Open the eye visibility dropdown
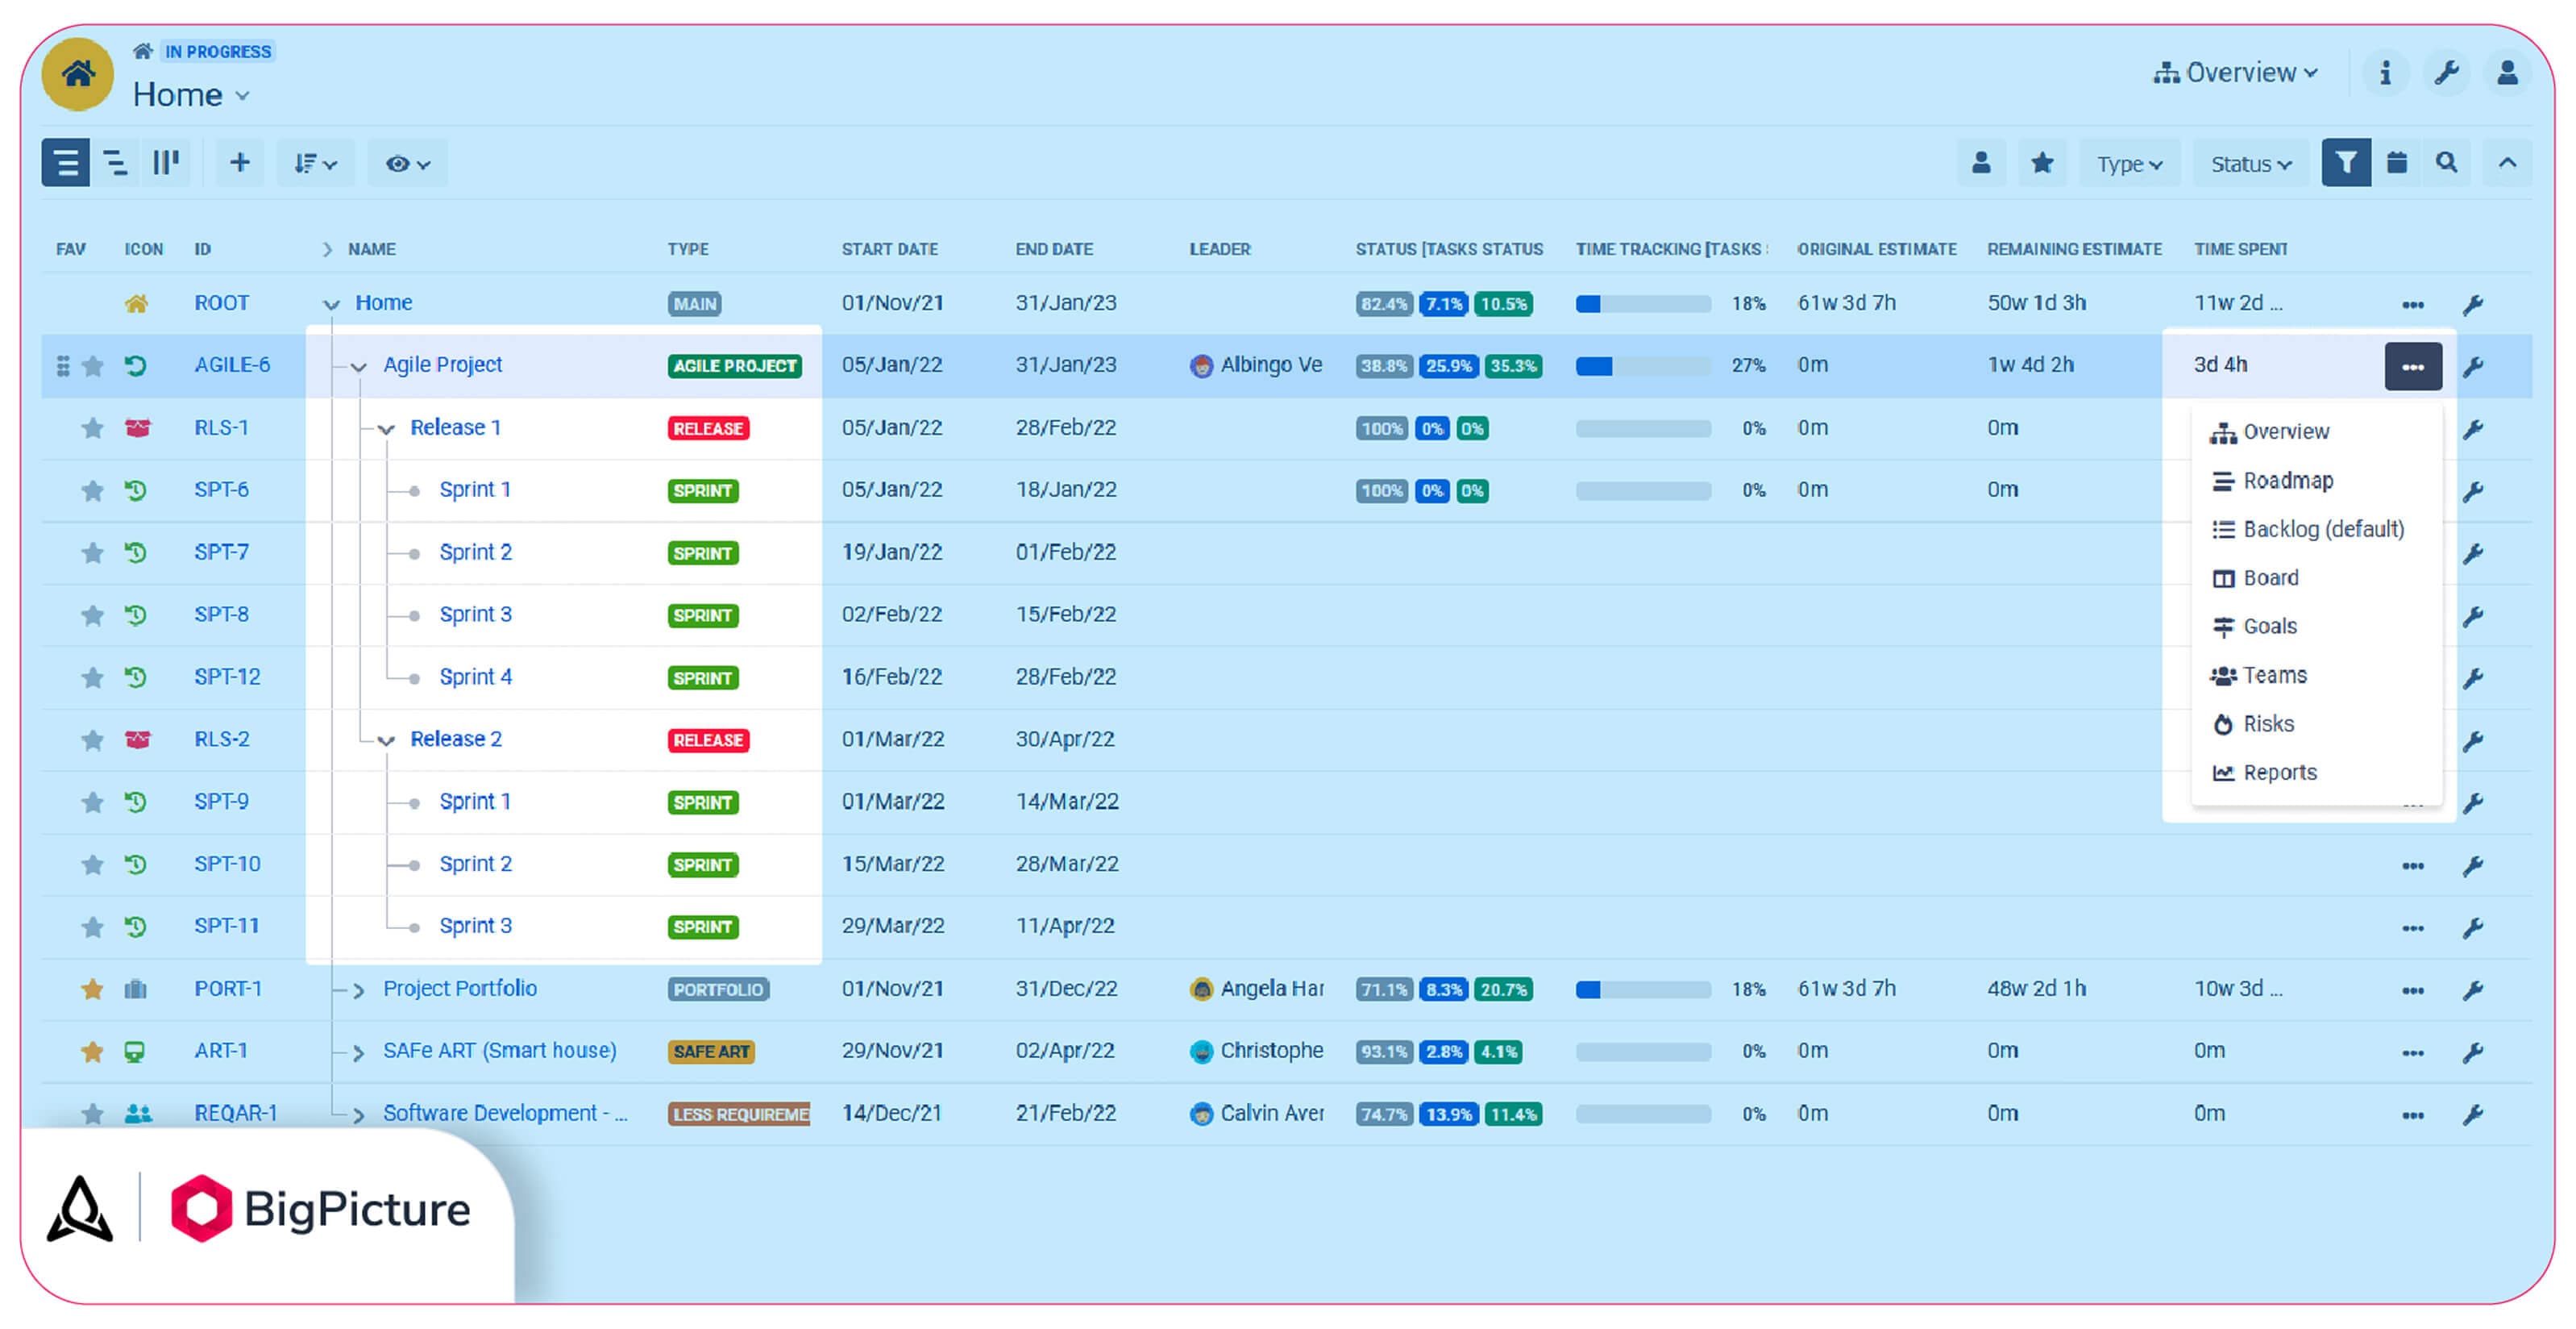 point(408,163)
